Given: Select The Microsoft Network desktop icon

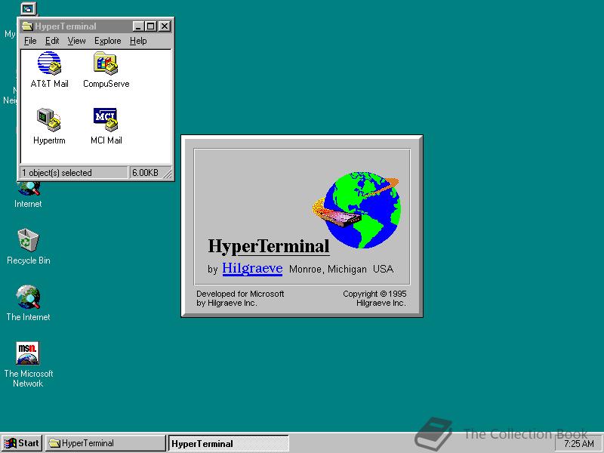Looking at the screenshot, I should tap(28, 365).
